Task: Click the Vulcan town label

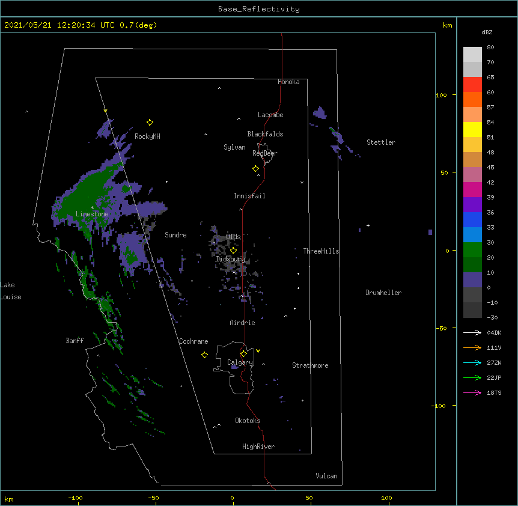Action: pyautogui.click(x=326, y=476)
